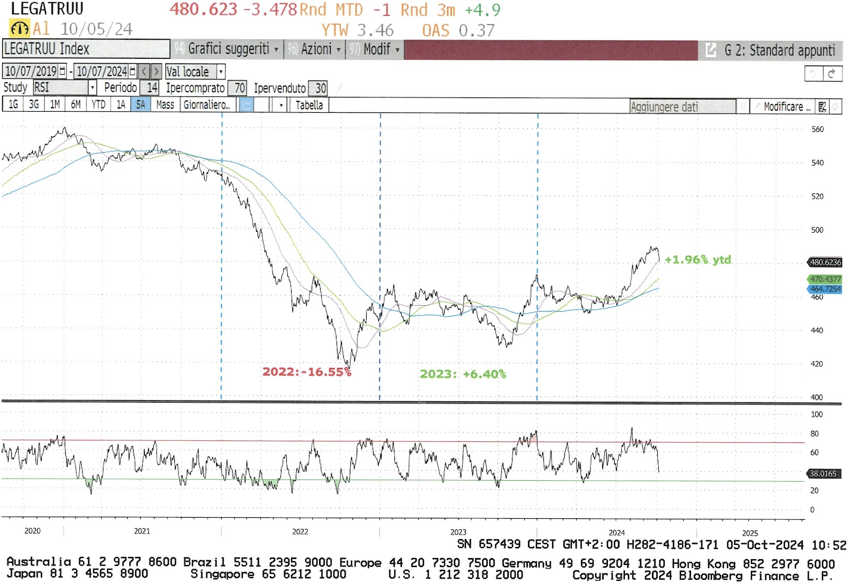The height and width of the screenshot is (584, 848).
Task: Open Grafici suggeriti dropdown
Action: click(227, 49)
